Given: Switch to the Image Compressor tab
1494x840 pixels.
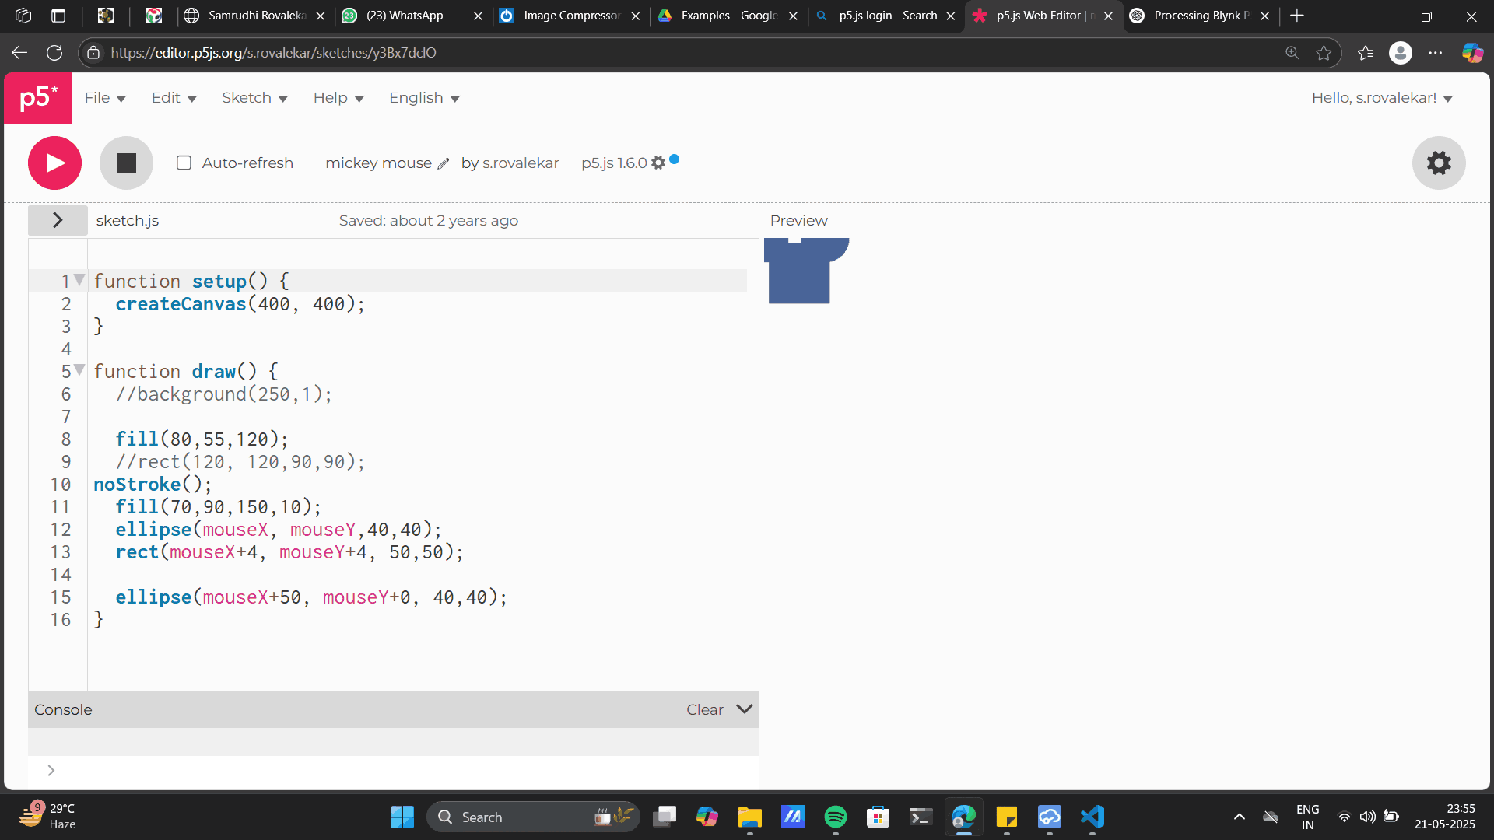Looking at the screenshot, I should pyautogui.click(x=572, y=16).
